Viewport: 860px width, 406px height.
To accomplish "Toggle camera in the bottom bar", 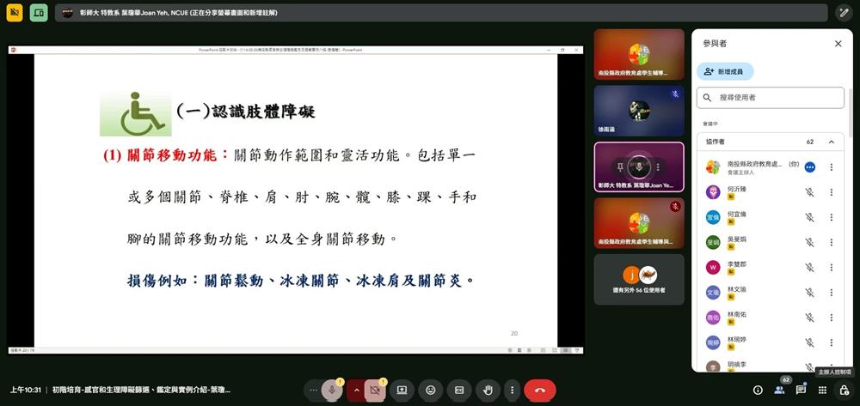I will click(375, 390).
